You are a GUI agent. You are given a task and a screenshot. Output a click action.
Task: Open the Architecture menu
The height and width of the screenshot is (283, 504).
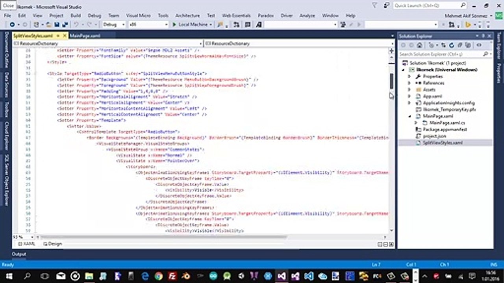point(187,16)
